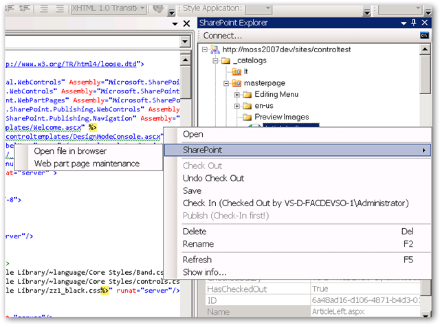Open the console icon in SharePoint Explorer toolbar
This screenshot has height=325, width=440.
(x=424, y=35)
